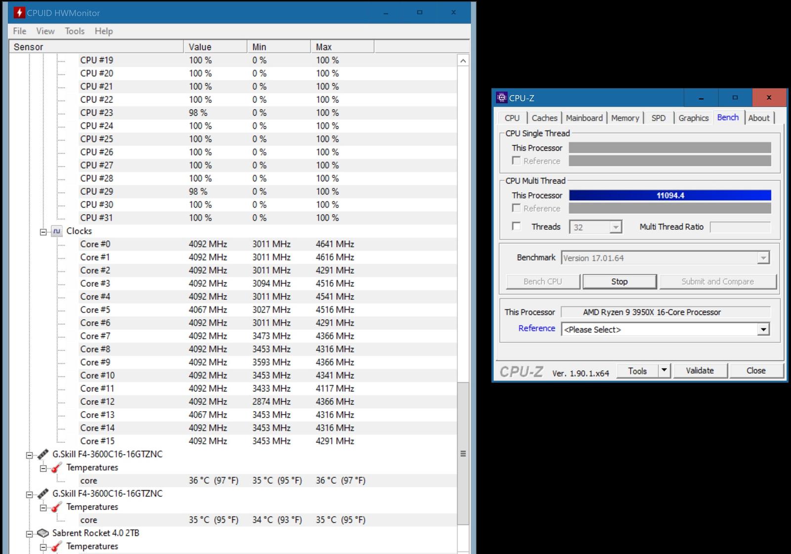This screenshot has width=791, height=554.
Task: Click thermometer icon under Sabrent Rocket
Action: coord(57,547)
